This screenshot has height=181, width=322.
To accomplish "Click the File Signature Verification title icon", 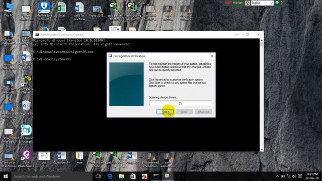I will (x=110, y=56).
